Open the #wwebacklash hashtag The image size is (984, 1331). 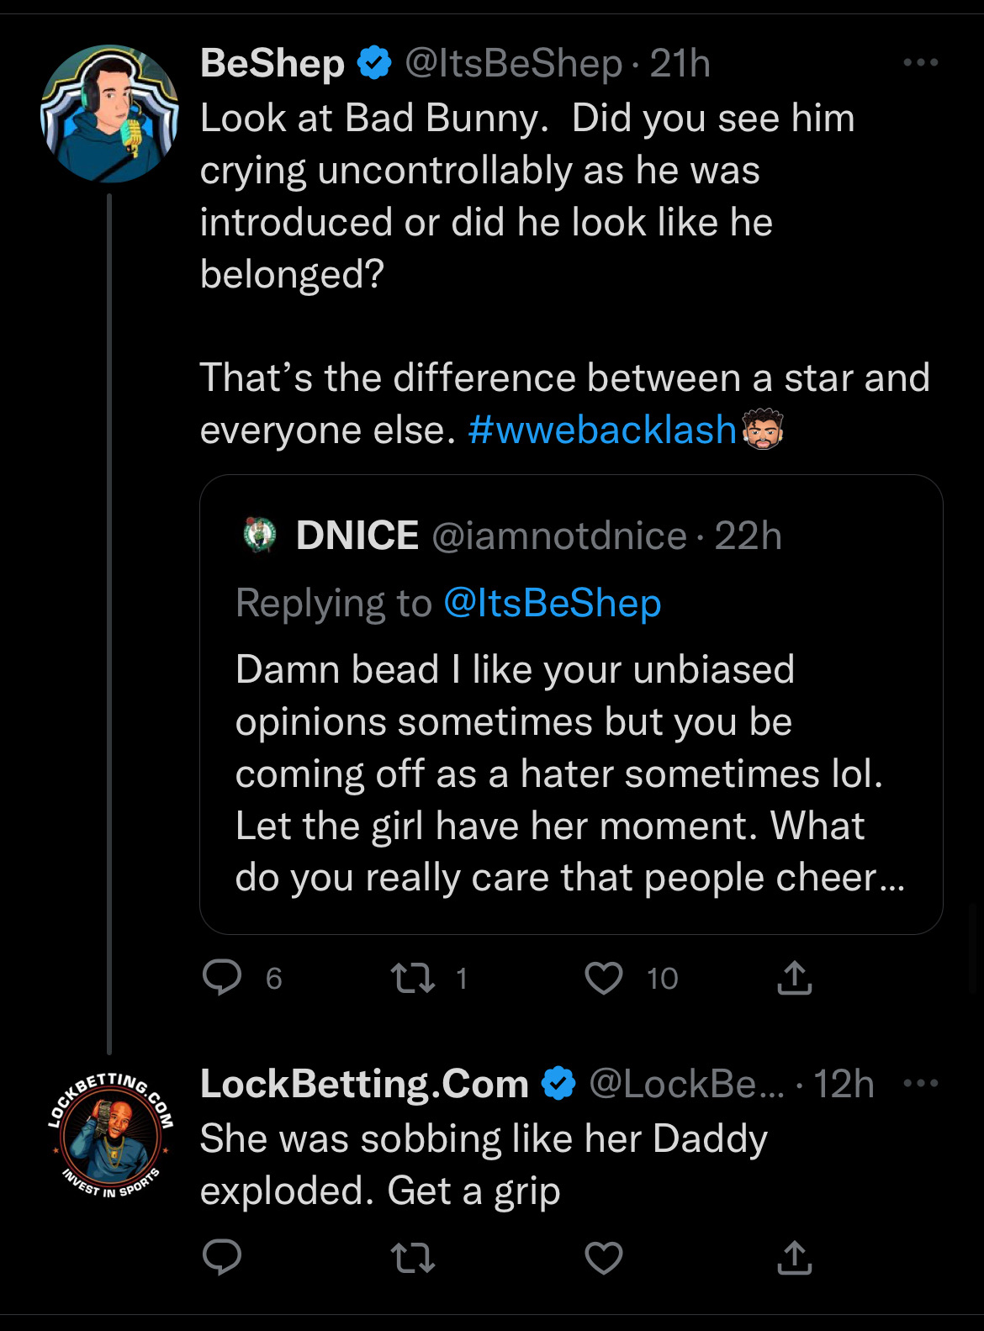point(602,430)
